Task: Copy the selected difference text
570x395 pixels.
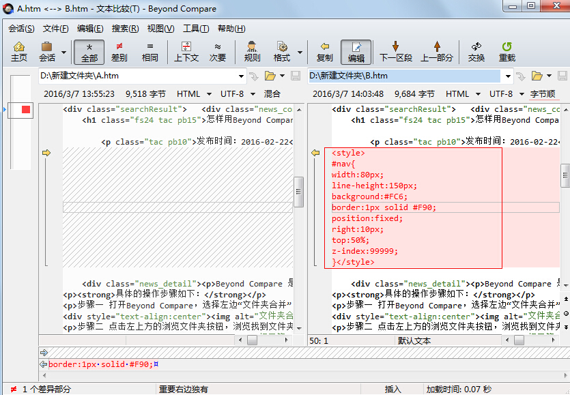Action: pyautogui.click(x=324, y=51)
